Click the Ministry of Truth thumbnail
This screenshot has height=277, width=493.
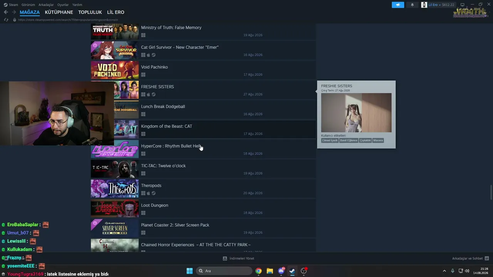click(115, 31)
